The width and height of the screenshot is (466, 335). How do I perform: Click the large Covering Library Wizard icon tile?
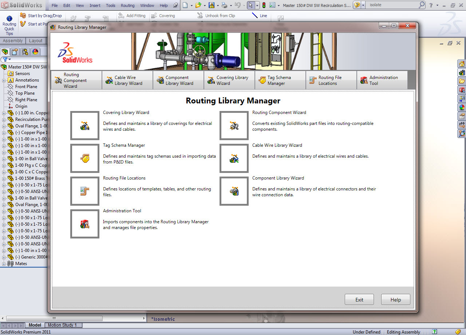pyautogui.click(x=85, y=126)
